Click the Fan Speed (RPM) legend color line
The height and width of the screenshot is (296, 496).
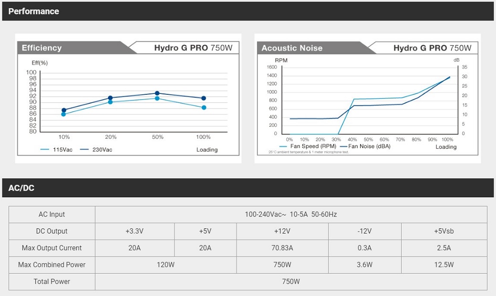[x=283, y=146]
